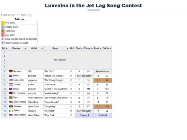Open edition 6 link
The height and width of the screenshot is (140, 187).
[x=5, y=72]
